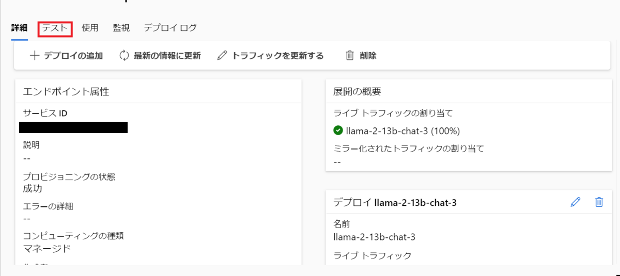Click the マネージド compute type value
This screenshot has height=276, width=620.
(47, 249)
